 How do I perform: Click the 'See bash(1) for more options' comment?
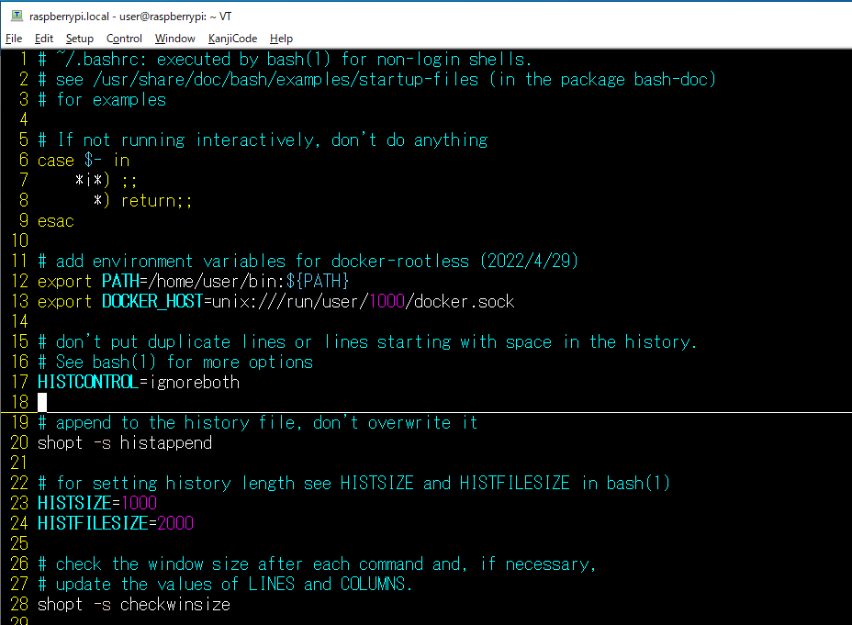[175, 363]
